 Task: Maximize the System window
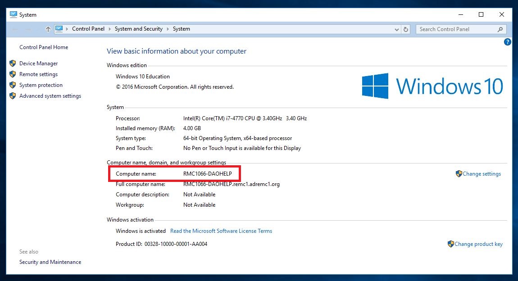tap(481, 14)
